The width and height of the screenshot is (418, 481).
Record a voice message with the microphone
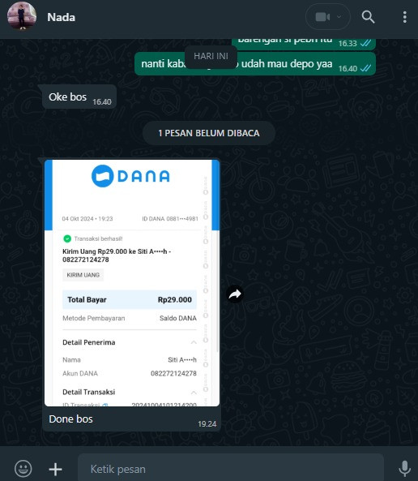pyautogui.click(x=404, y=469)
